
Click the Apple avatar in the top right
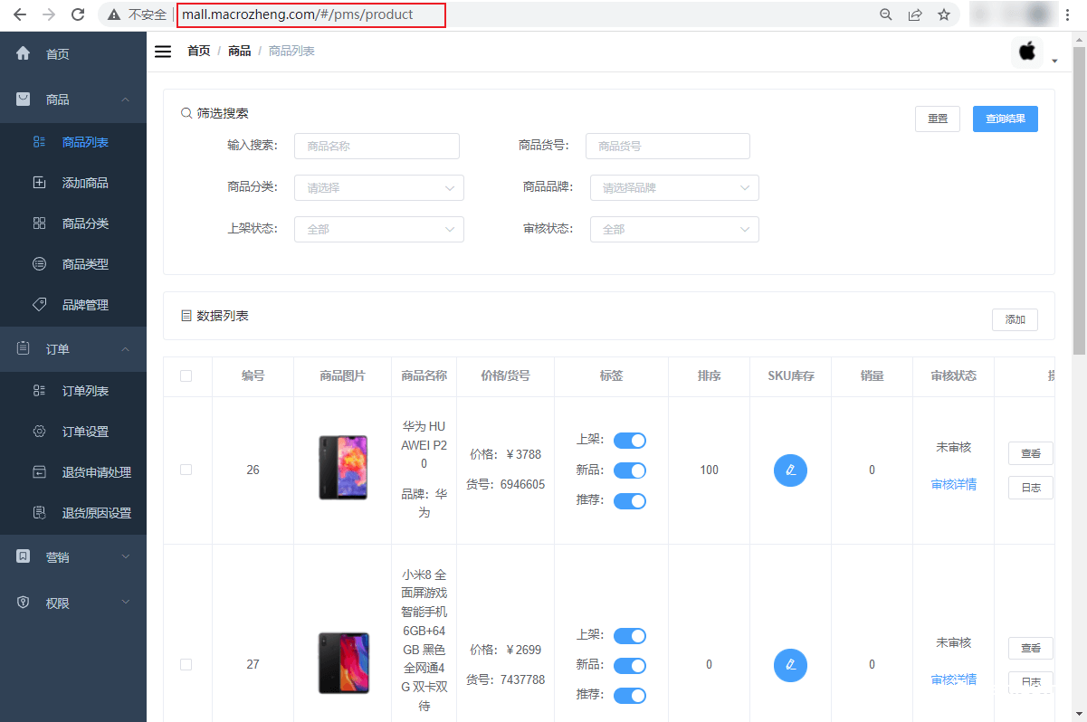coord(1027,52)
